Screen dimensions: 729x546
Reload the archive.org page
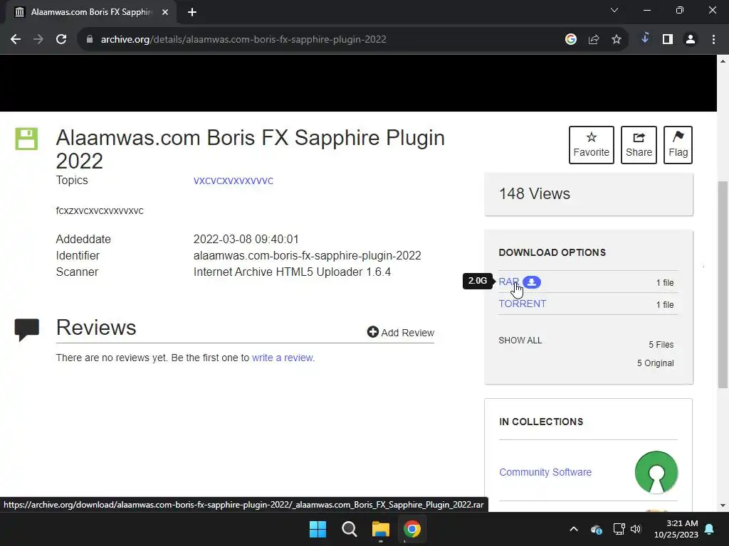click(x=61, y=40)
